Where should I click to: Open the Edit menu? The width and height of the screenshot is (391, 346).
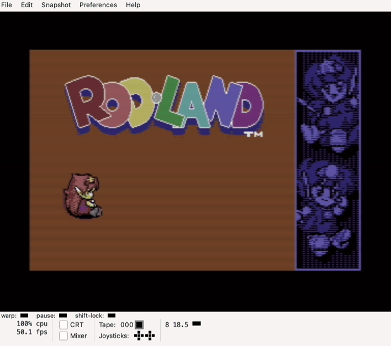27,5
